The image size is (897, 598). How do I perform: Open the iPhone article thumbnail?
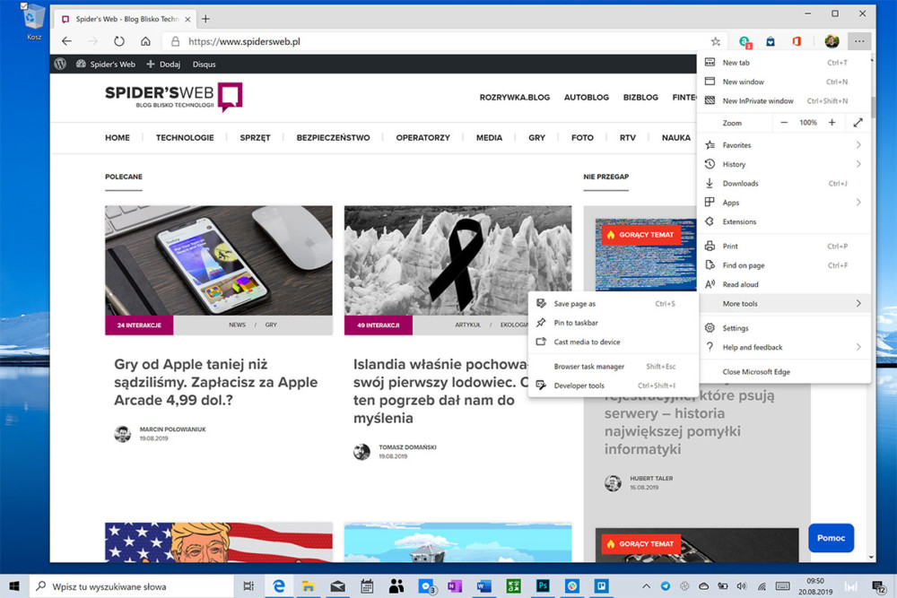pos(219,260)
